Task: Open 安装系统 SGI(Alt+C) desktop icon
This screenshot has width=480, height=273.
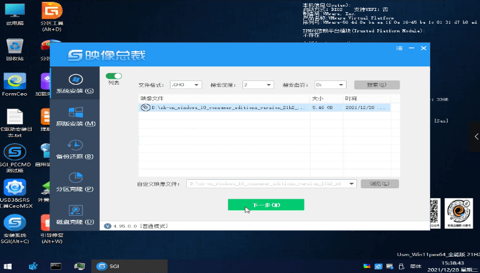Action: pos(15,229)
